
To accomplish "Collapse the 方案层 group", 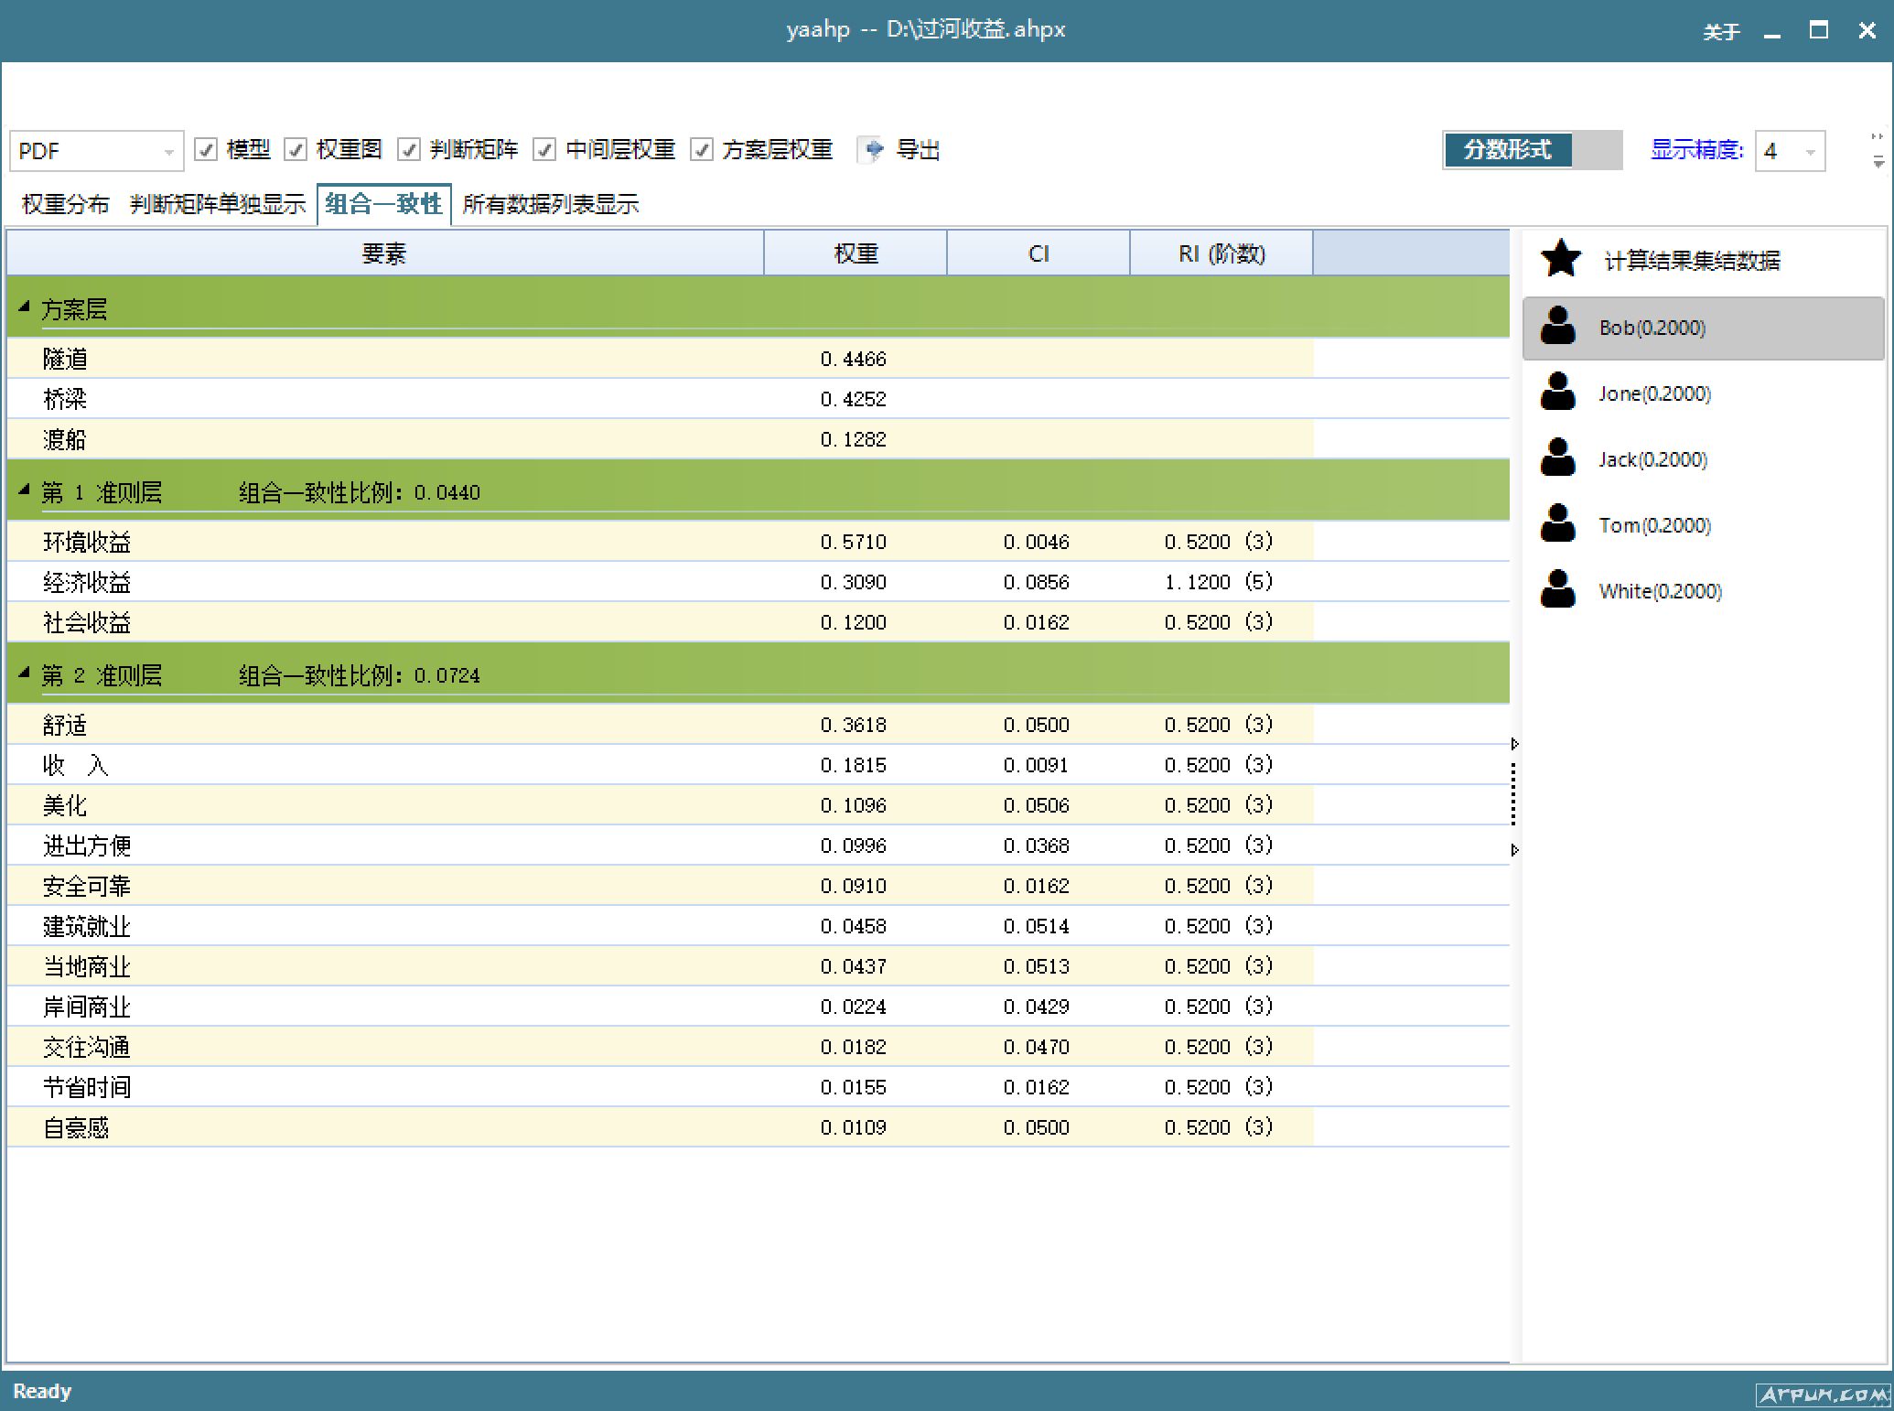I will 24,307.
